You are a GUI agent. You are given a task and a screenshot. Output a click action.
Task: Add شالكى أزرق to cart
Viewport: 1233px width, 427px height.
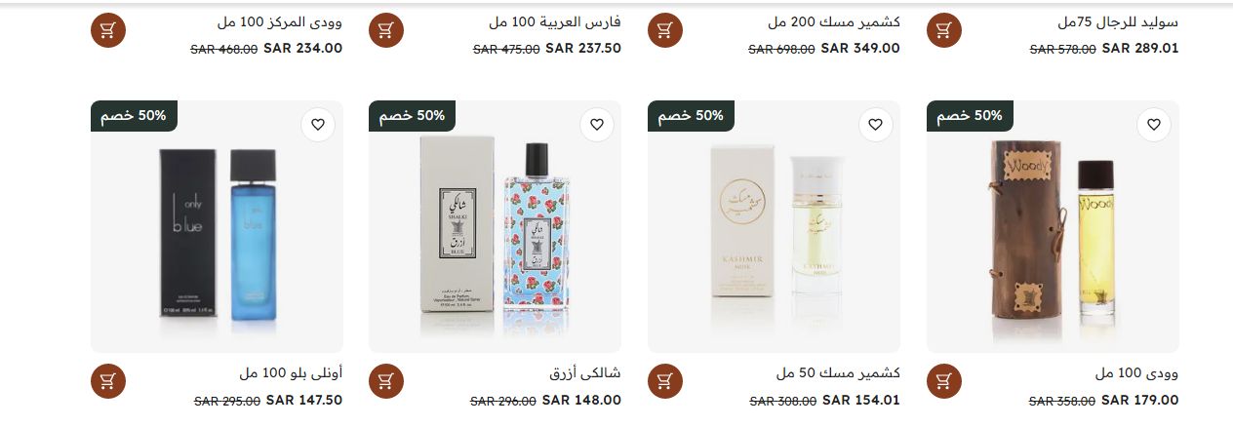(386, 381)
